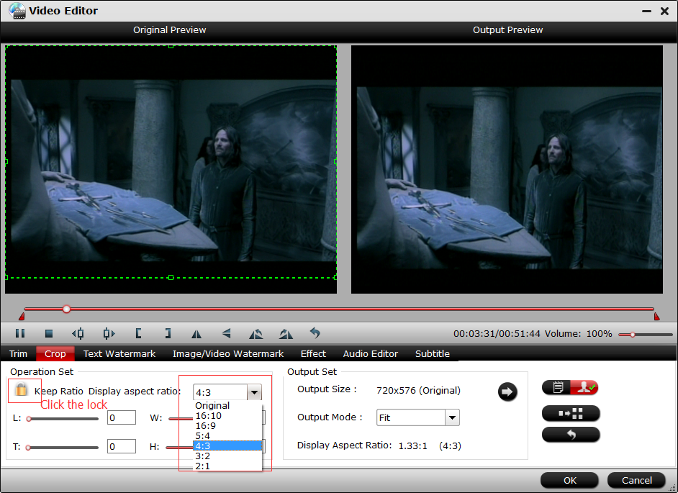Image resolution: width=678 pixels, height=493 pixels.
Task: Click the undo arrow in playback toolbar
Action: pos(315,333)
